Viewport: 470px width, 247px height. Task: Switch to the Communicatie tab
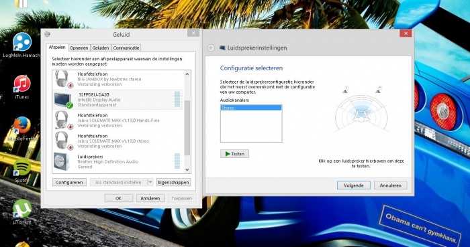[x=126, y=48]
